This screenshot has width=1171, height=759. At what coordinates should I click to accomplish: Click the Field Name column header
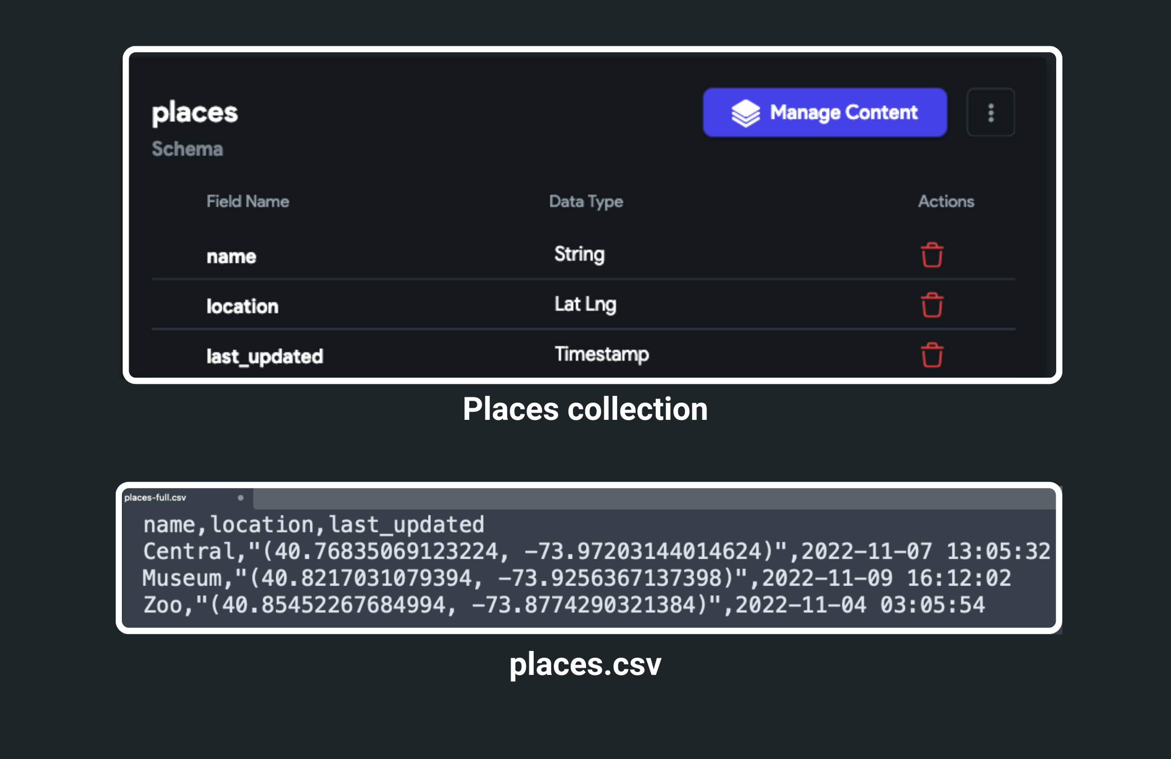click(x=248, y=201)
